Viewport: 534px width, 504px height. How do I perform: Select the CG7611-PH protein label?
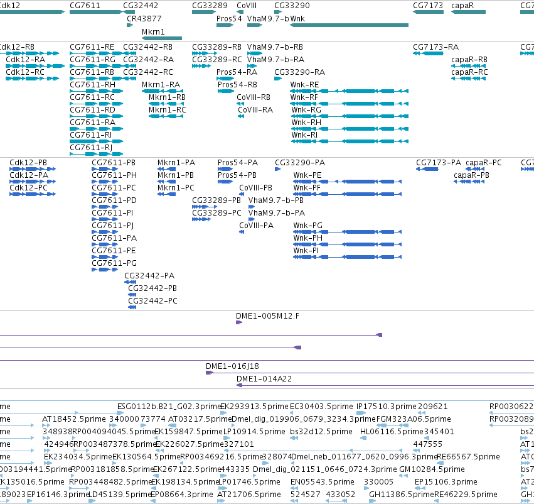click(114, 175)
